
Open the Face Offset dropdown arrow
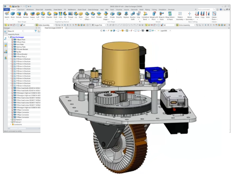90,20
